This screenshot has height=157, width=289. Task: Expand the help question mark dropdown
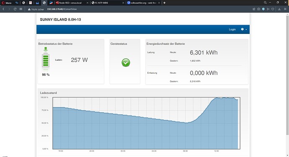click(x=244, y=29)
